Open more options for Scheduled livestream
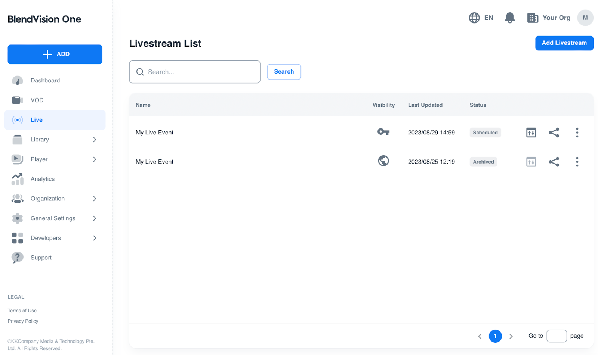The image size is (598, 355). 577,133
